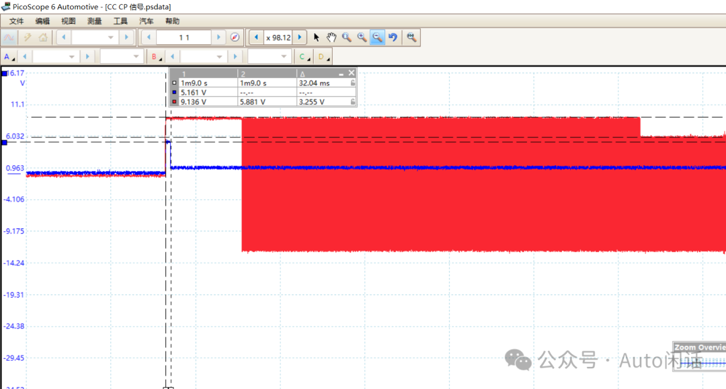Screen dimensions: 726x389
Task: Click the highlighted zoom-out magnifier tool
Action: point(378,38)
